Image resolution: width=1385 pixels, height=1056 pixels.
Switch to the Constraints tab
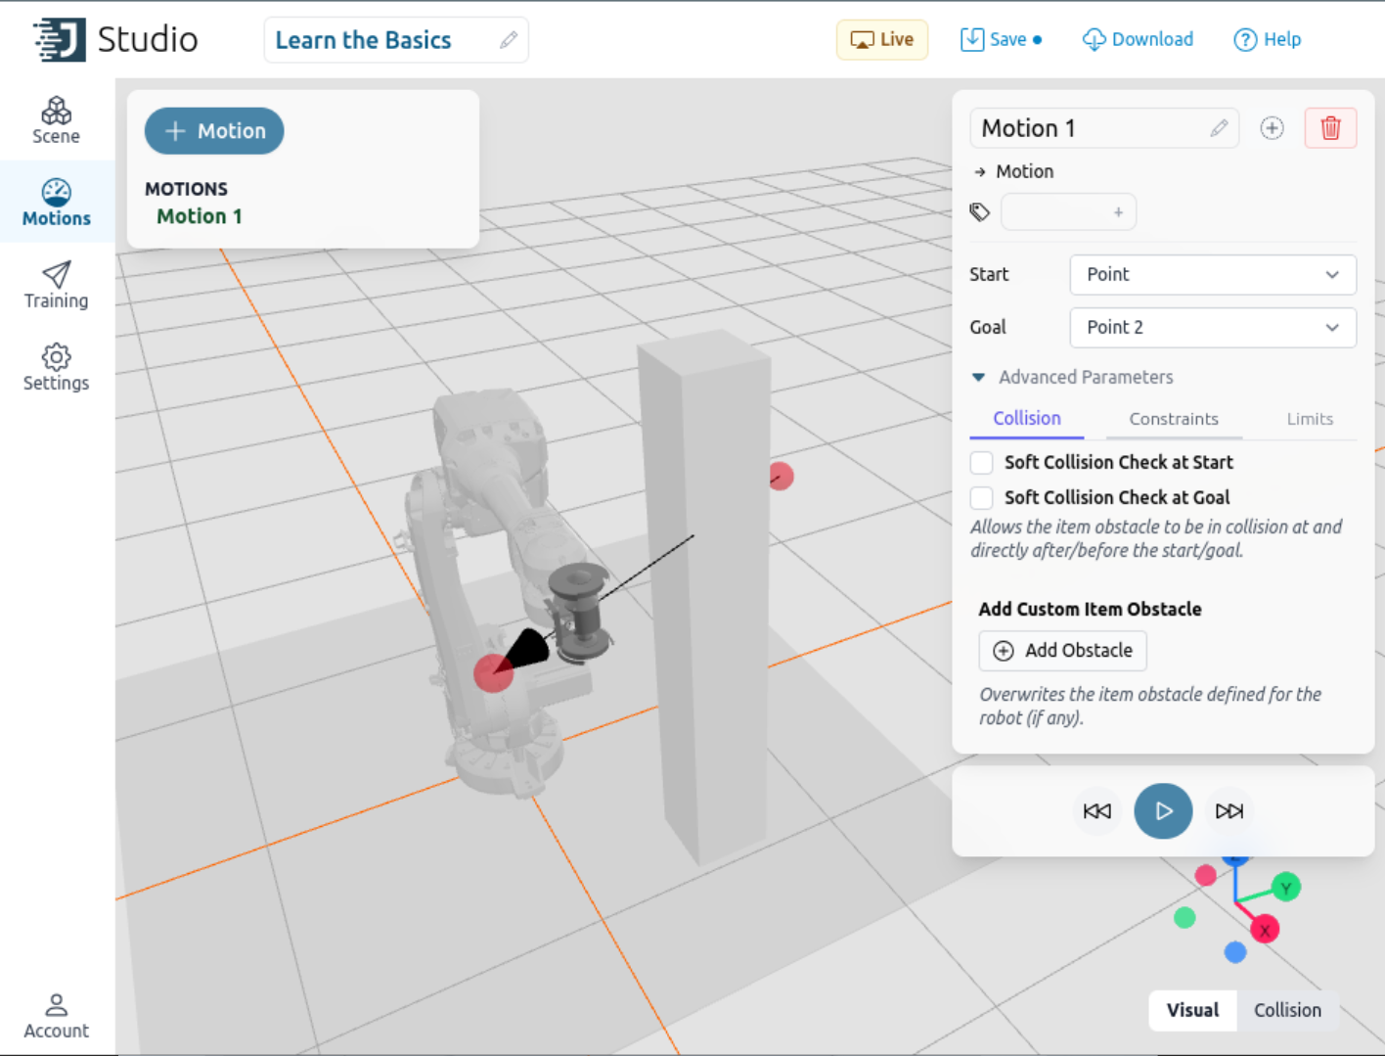[x=1174, y=419]
